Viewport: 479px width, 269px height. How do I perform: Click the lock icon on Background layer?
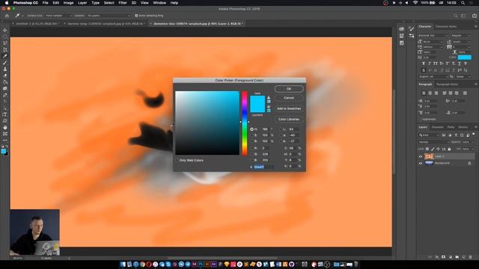(x=469, y=163)
